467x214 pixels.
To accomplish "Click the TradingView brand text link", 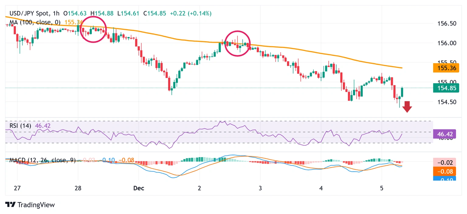I will click(x=36, y=205).
